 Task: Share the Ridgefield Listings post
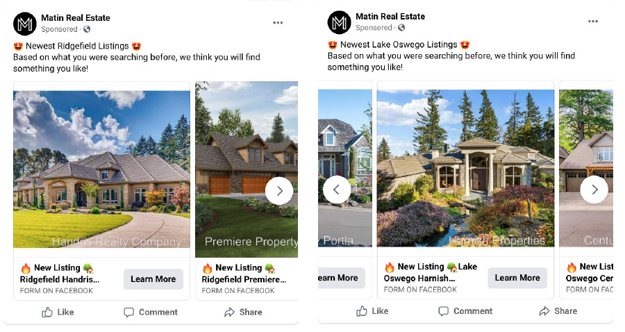[x=243, y=312]
